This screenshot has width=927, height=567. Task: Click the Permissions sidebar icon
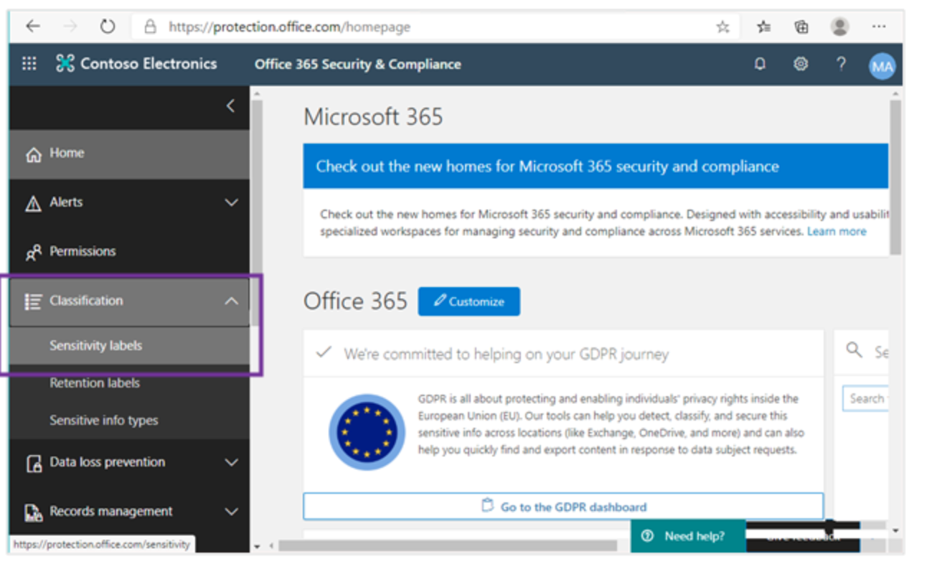33,251
